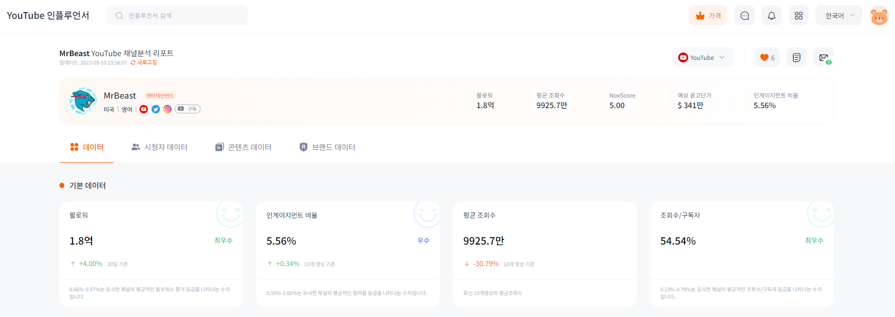Click the 예상 광고단가 value $ 341만
Image resolution: width=895 pixels, height=317 pixels.
(x=690, y=105)
